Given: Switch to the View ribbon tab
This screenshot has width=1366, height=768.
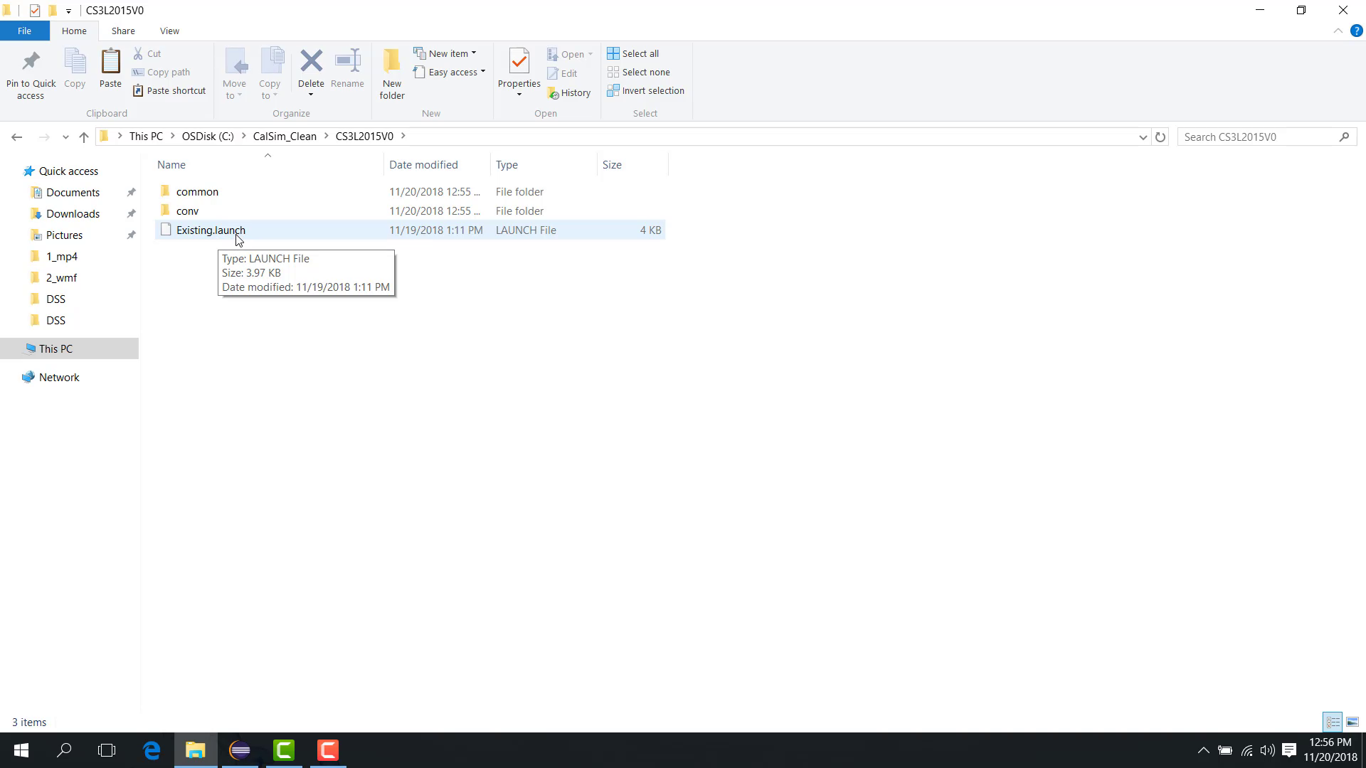Looking at the screenshot, I should (169, 31).
